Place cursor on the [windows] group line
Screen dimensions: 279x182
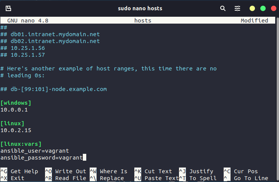tap(16, 103)
